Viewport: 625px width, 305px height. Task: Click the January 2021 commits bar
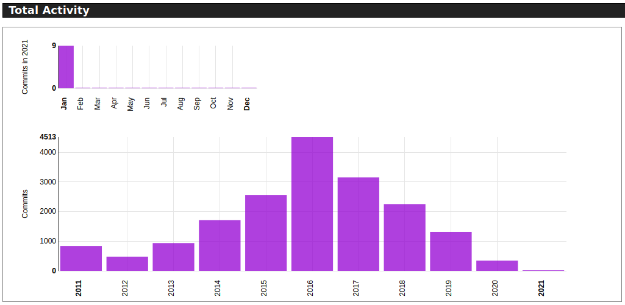(66, 67)
